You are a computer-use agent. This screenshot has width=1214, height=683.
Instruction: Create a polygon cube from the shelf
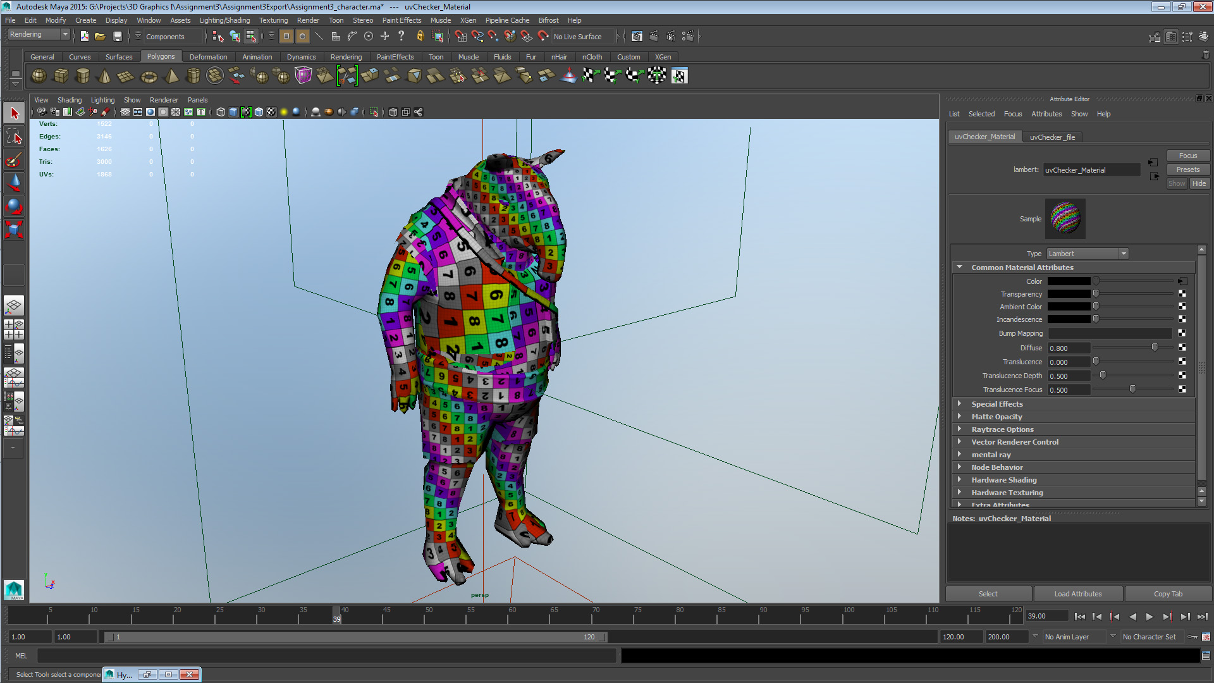(61, 75)
